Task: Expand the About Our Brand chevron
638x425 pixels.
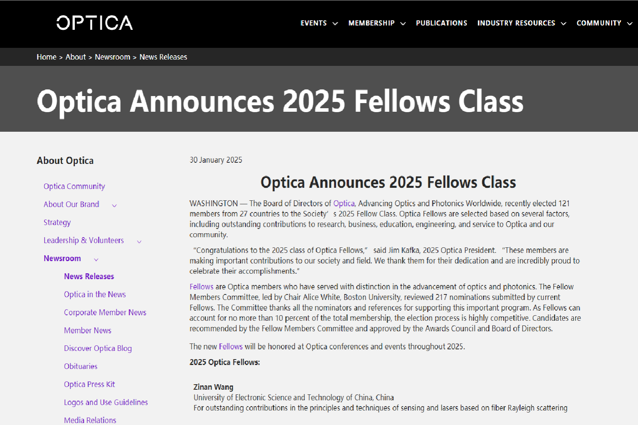Action: pyautogui.click(x=114, y=205)
